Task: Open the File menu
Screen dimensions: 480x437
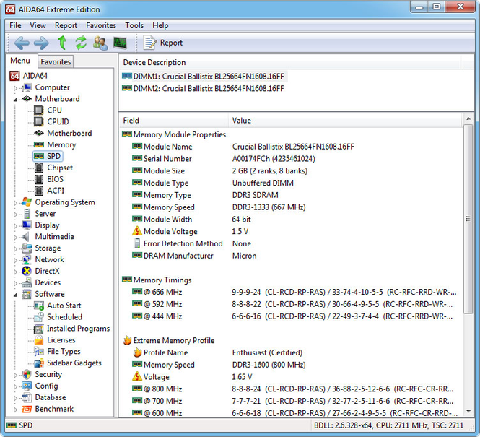Action: point(15,25)
